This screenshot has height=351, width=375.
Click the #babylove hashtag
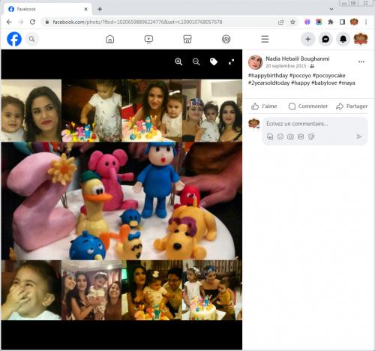coord(324,83)
